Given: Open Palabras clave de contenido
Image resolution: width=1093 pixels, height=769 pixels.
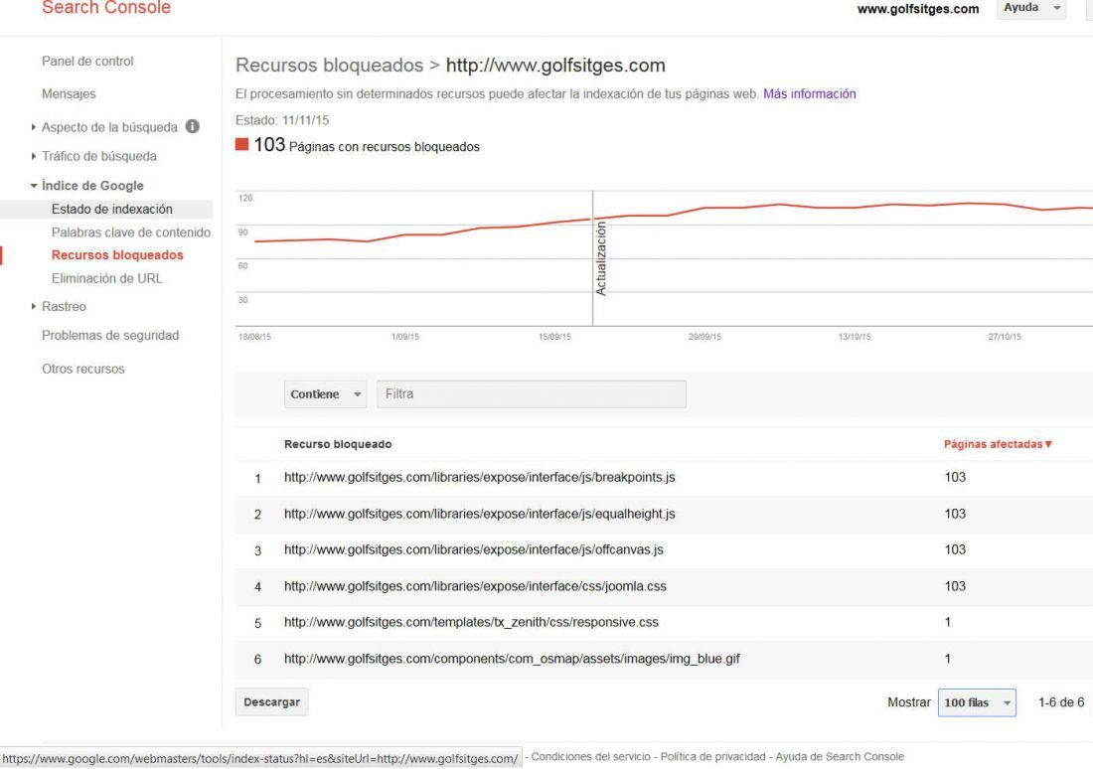Looking at the screenshot, I should [x=130, y=232].
